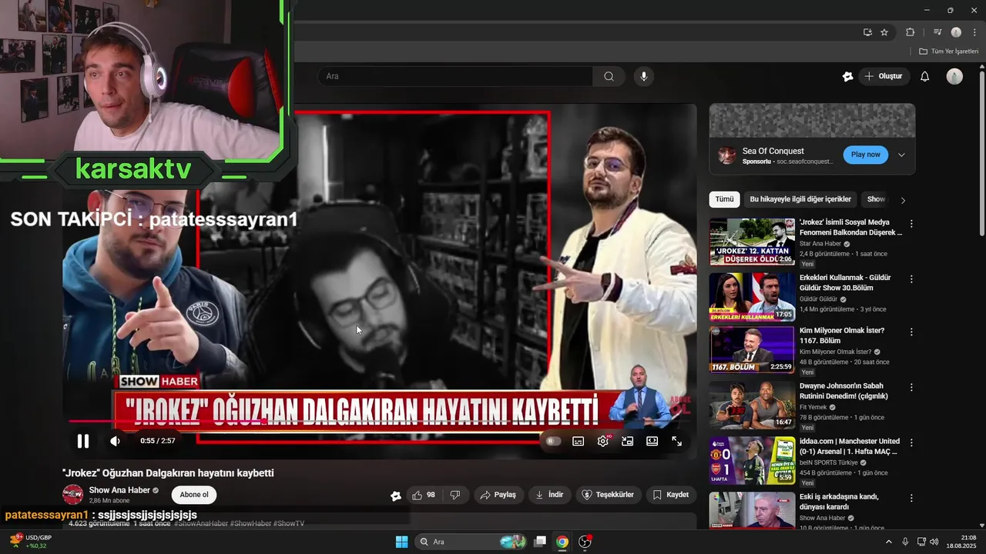
Task: Focus the YouTube Ara search field
Action: [x=454, y=76]
